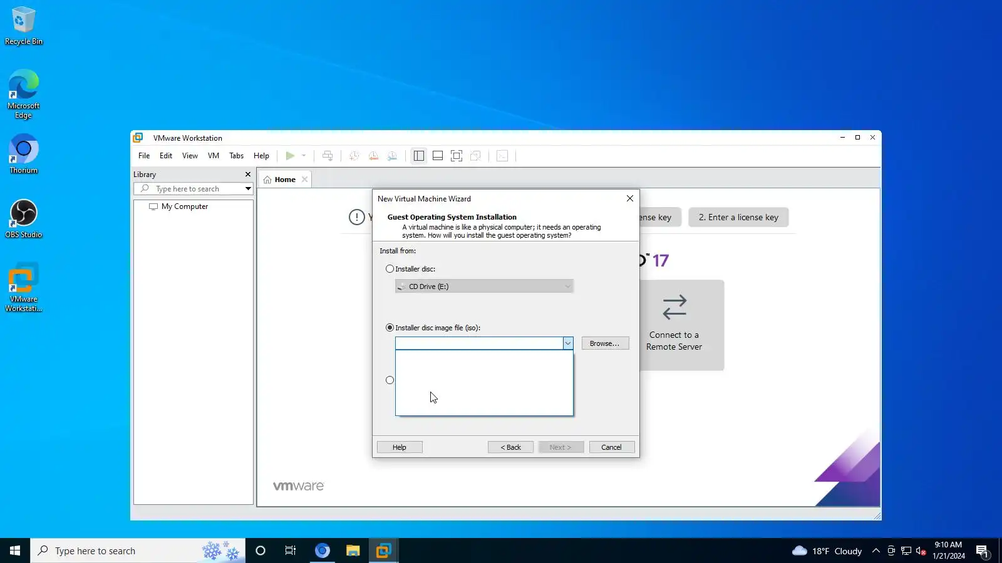Click the console view toolbar icon
Viewport: 1002px width, 563px height.
point(502,156)
